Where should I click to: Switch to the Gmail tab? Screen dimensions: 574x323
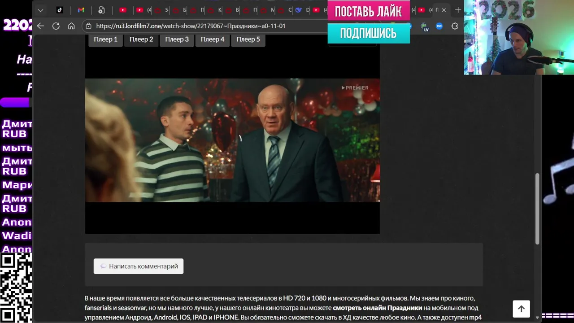tap(81, 10)
